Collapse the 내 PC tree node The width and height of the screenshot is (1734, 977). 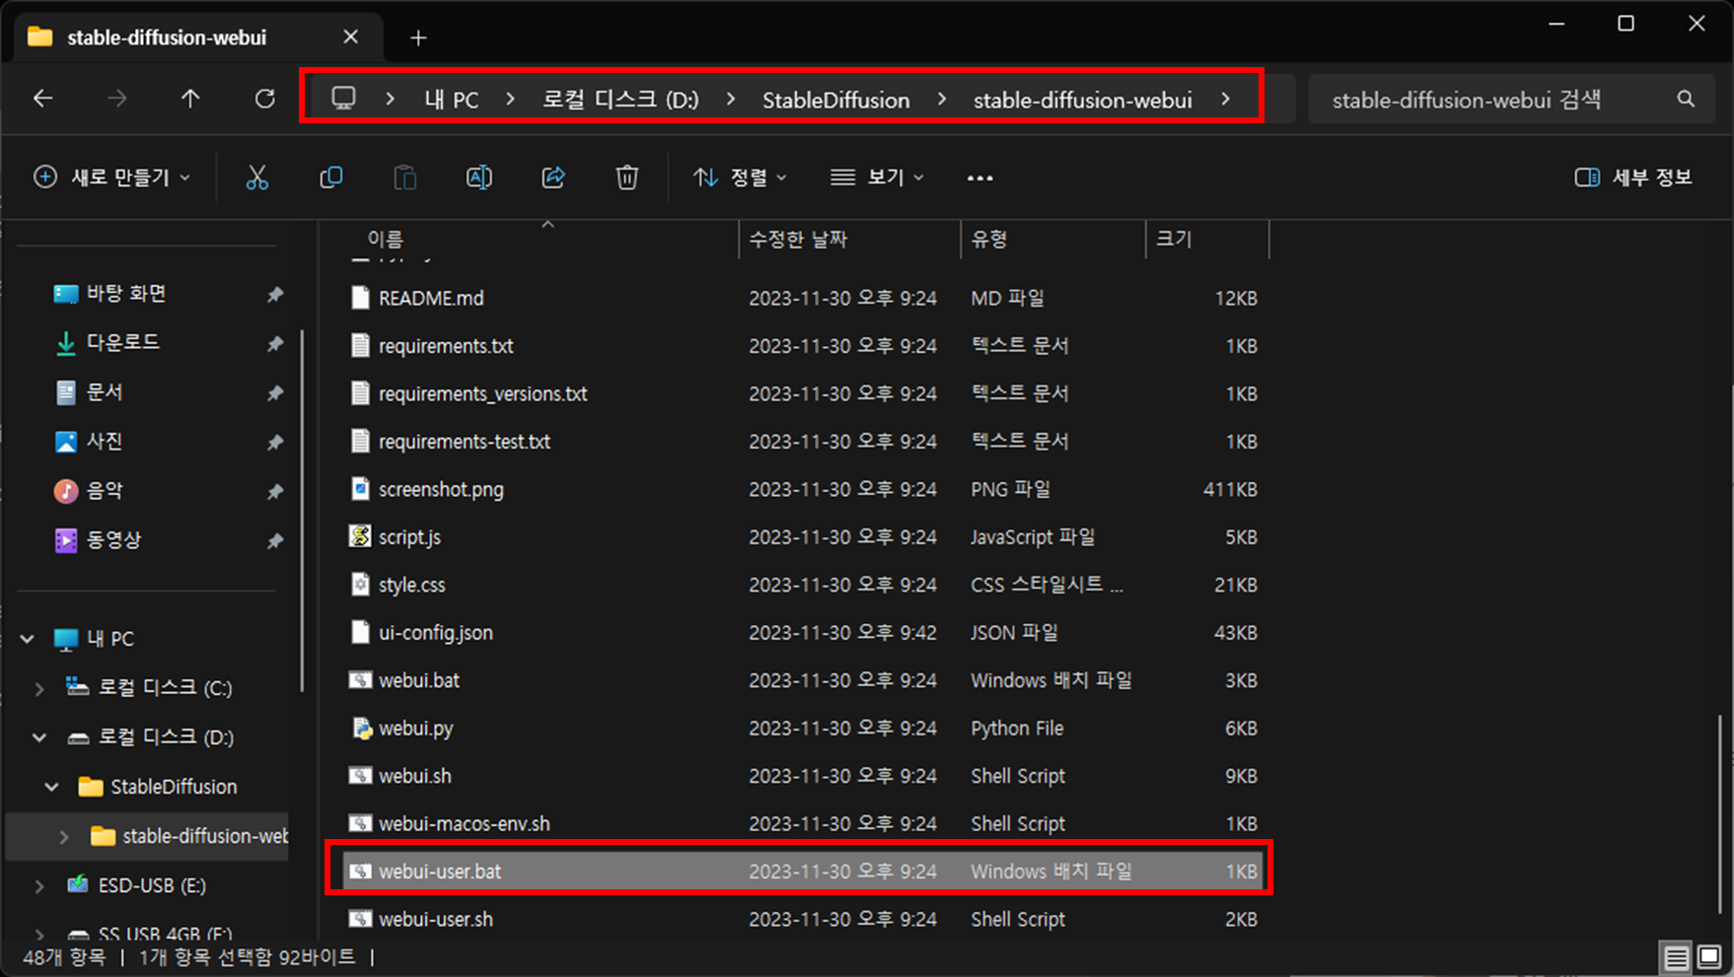[28, 639]
